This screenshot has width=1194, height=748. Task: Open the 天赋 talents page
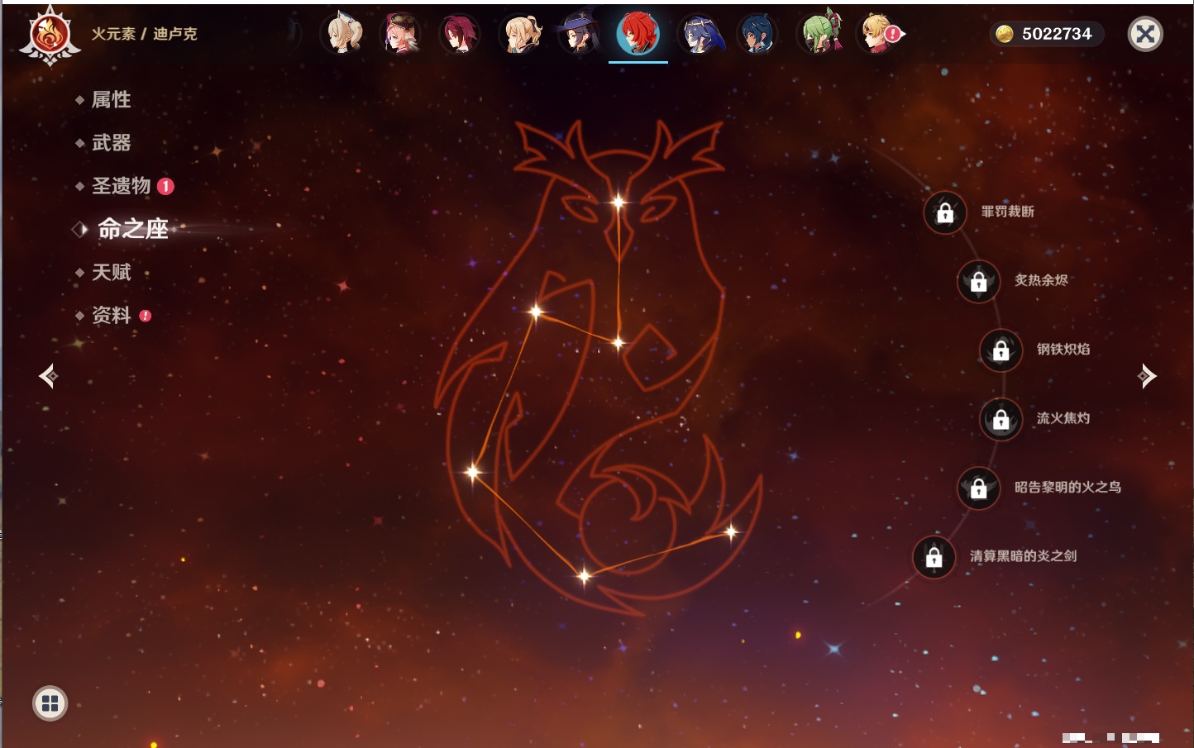112,272
